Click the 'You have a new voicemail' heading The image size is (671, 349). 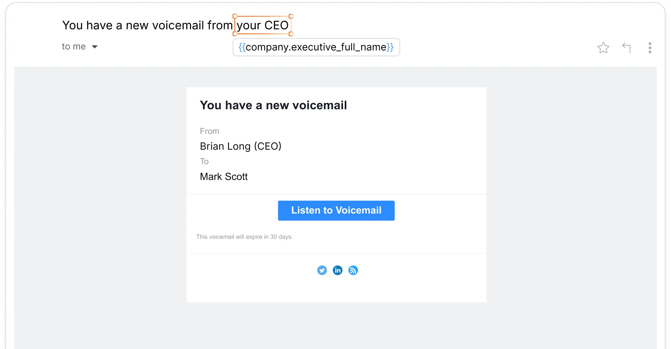(x=273, y=105)
